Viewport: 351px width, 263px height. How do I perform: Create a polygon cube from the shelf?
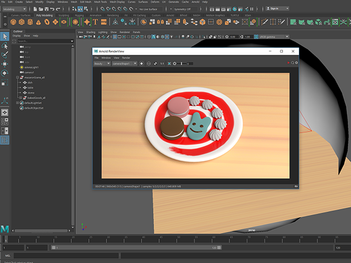click(22, 22)
